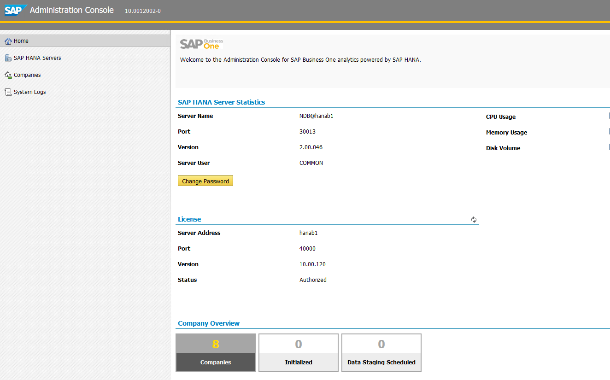Go to the Companies page
This screenshot has height=380, width=610.
[85, 75]
